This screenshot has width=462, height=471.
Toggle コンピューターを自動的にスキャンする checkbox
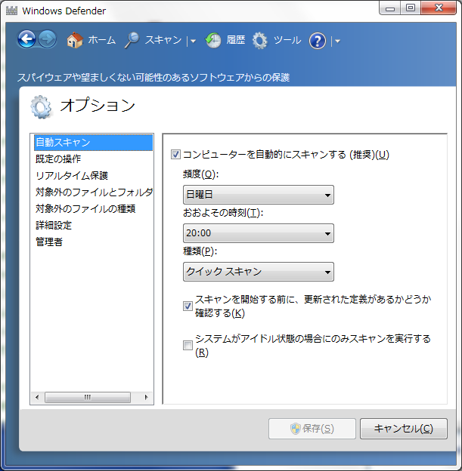[x=175, y=155]
